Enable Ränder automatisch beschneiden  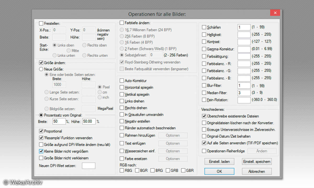click(122, 128)
